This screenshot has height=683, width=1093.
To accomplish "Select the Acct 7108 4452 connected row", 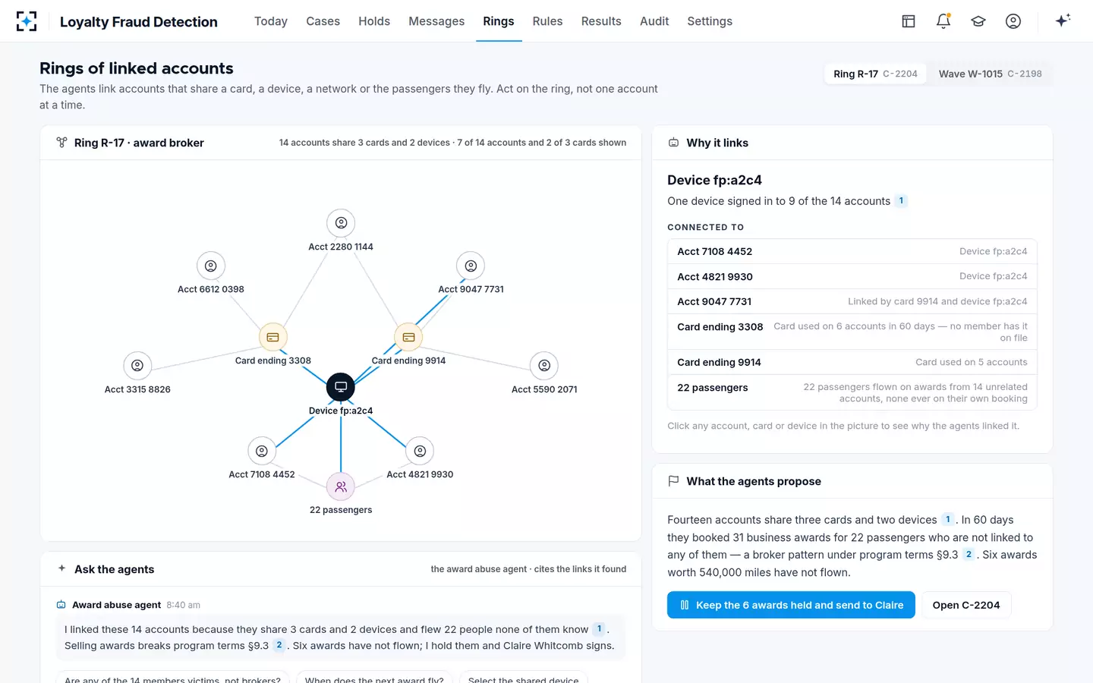I will click(x=852, y=251).
